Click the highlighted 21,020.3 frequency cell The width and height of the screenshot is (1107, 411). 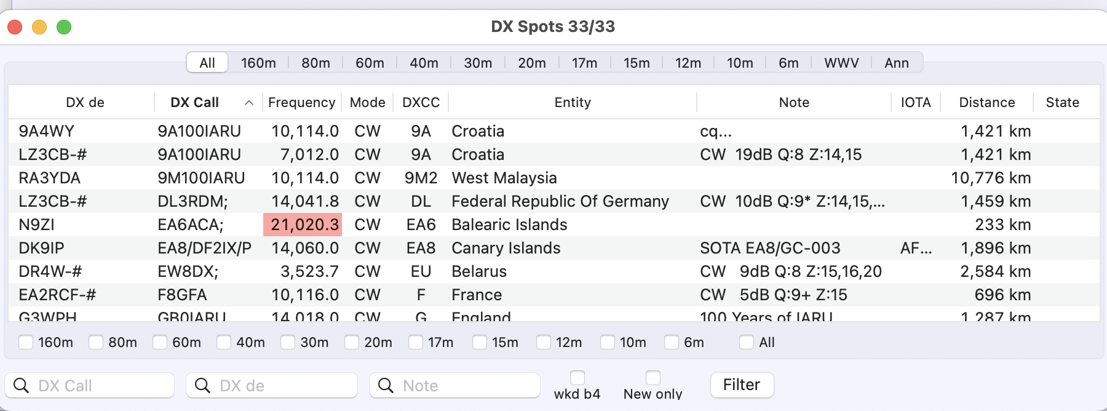(x=303, y=225)
